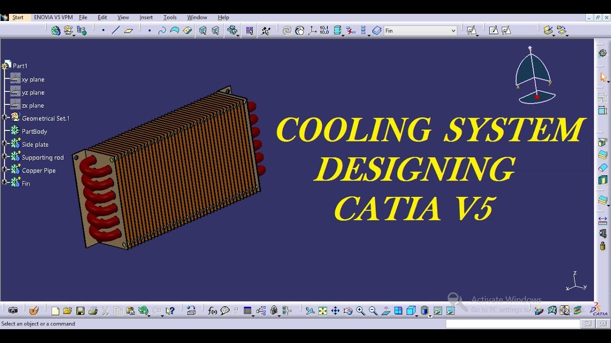Screen dimensions: 611x343
Task: Open the Edit menu
Action: click(x=102, y=18)
